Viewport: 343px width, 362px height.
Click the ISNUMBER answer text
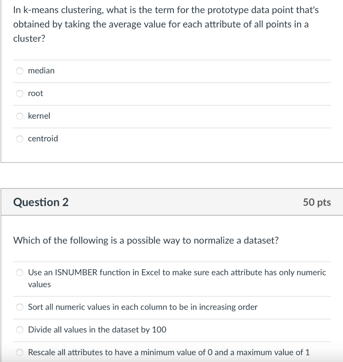(176, 273)
